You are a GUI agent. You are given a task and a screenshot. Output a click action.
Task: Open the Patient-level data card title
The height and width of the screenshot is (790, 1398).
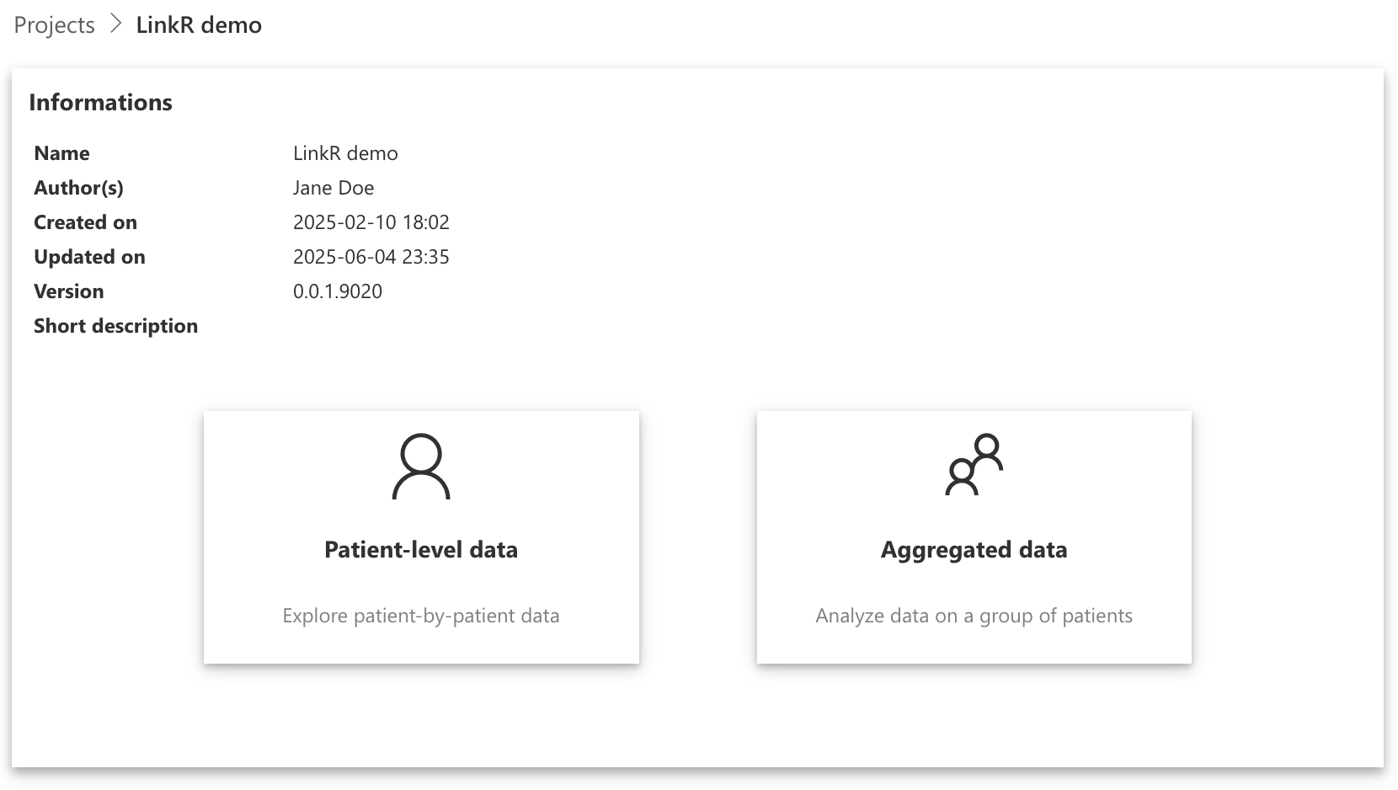[421, 550]
